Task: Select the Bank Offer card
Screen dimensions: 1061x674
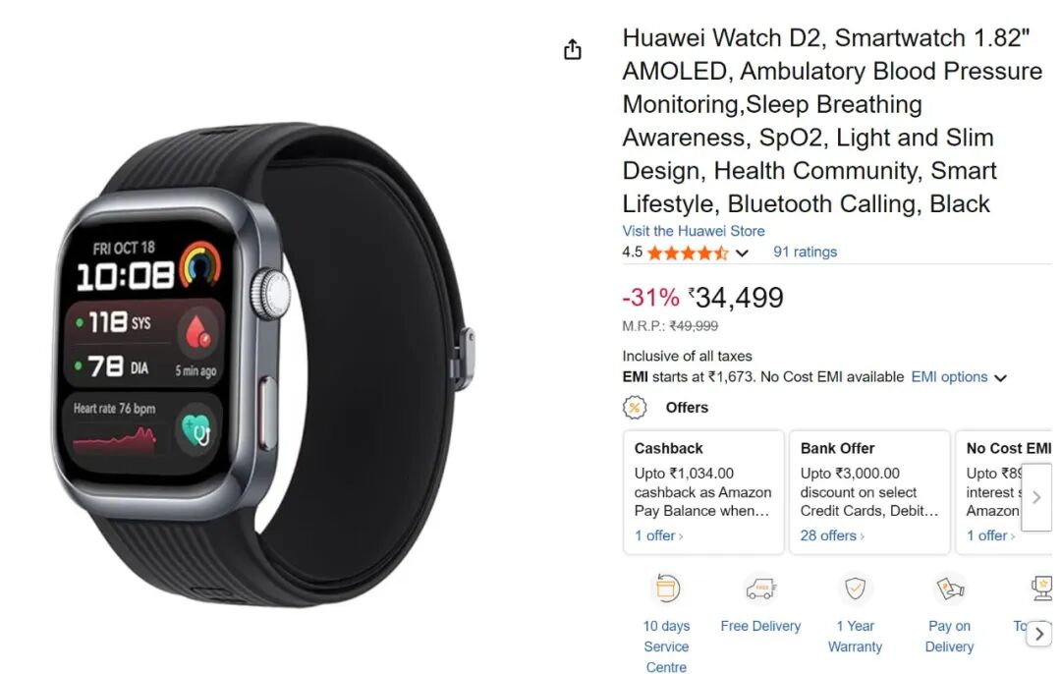Action: pos(869,492)
